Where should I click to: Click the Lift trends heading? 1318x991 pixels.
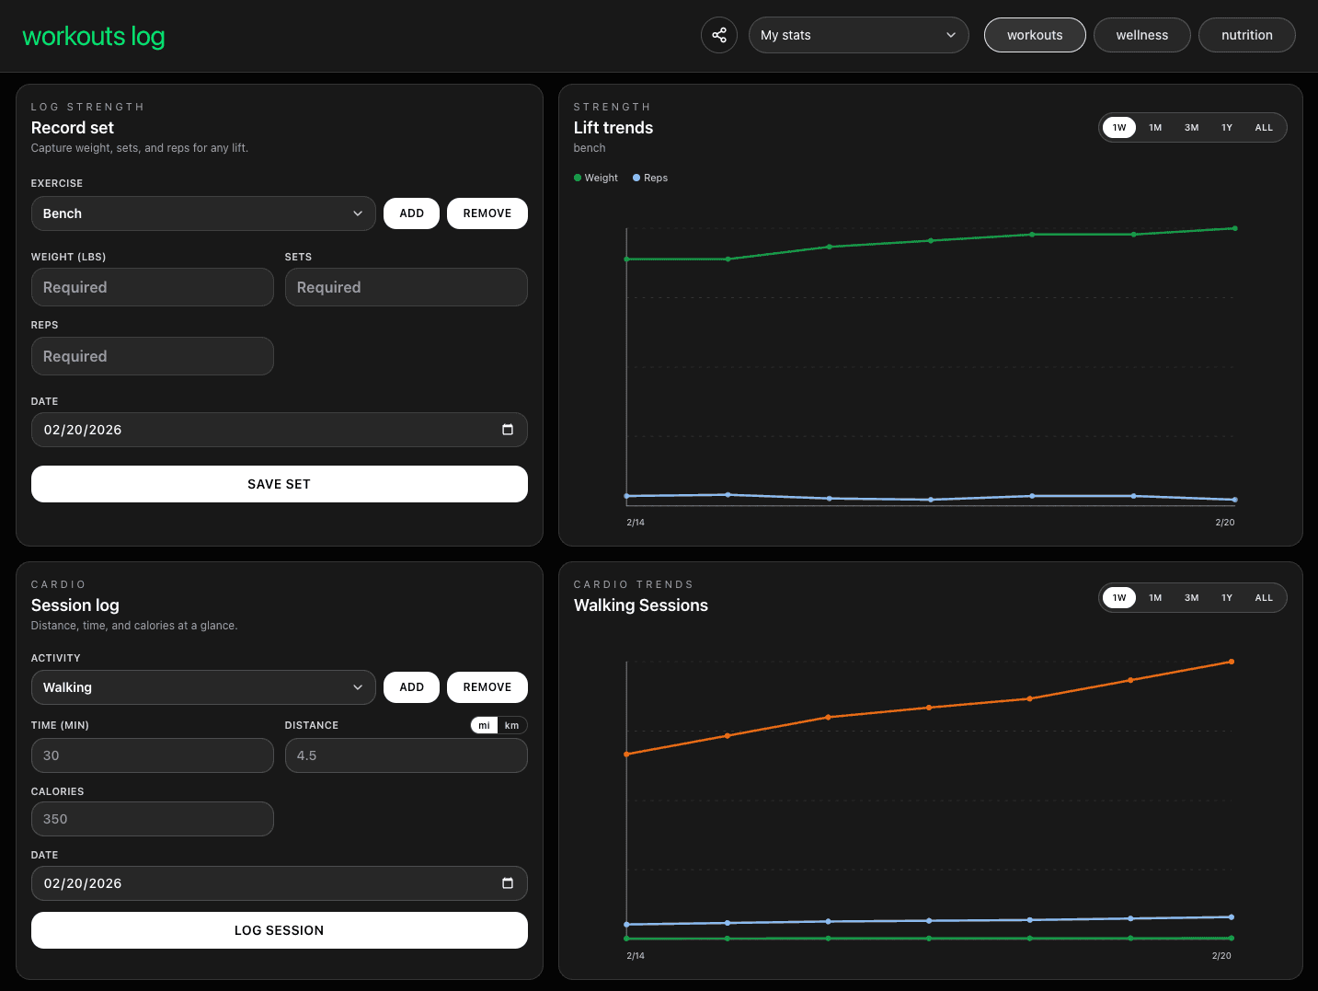click(613, 128)
